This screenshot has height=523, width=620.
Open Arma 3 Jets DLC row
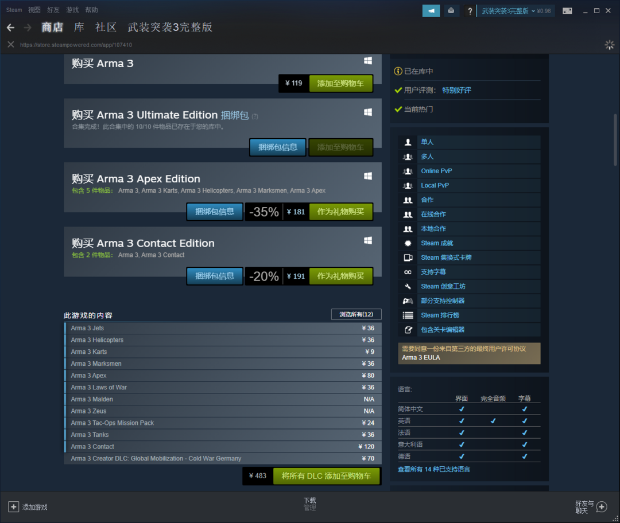point(223,328)
